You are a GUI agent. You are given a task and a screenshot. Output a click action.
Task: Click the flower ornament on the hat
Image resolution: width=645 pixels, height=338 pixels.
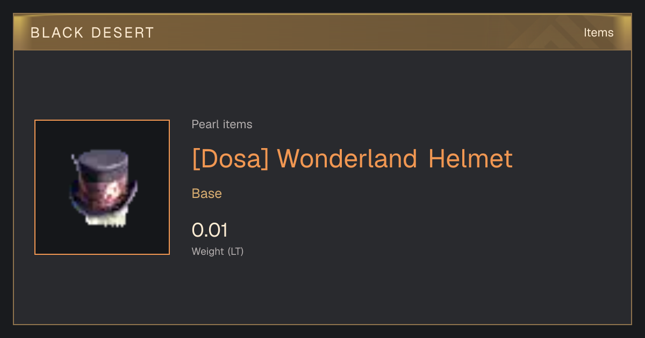pyautogui.click(x=113, y=190)
